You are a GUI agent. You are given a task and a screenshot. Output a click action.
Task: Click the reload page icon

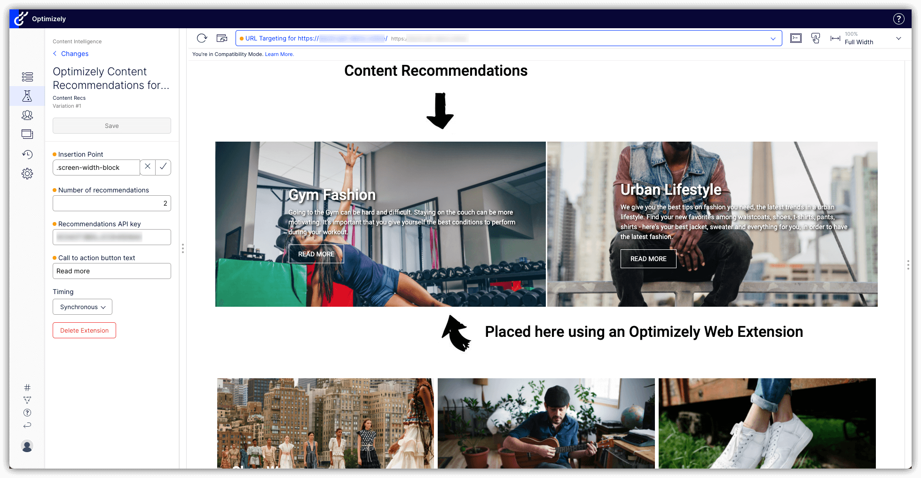pyautogui.click(x=202, y=39)
